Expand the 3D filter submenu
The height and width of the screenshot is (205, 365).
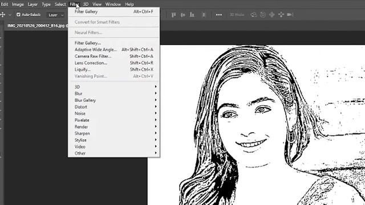[x=114, y=87]
